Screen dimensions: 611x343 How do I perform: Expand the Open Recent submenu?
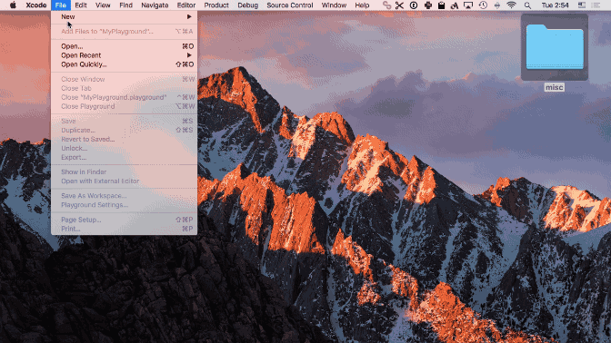(124, 55)
